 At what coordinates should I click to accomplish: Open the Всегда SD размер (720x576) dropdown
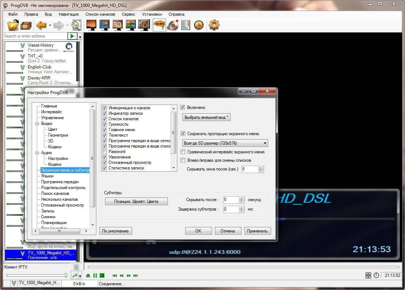tap(225, 143)
